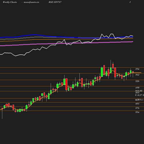The image size is (144, 144).
Task: Click the 594 price axis label
Action: tap(137, 69)
